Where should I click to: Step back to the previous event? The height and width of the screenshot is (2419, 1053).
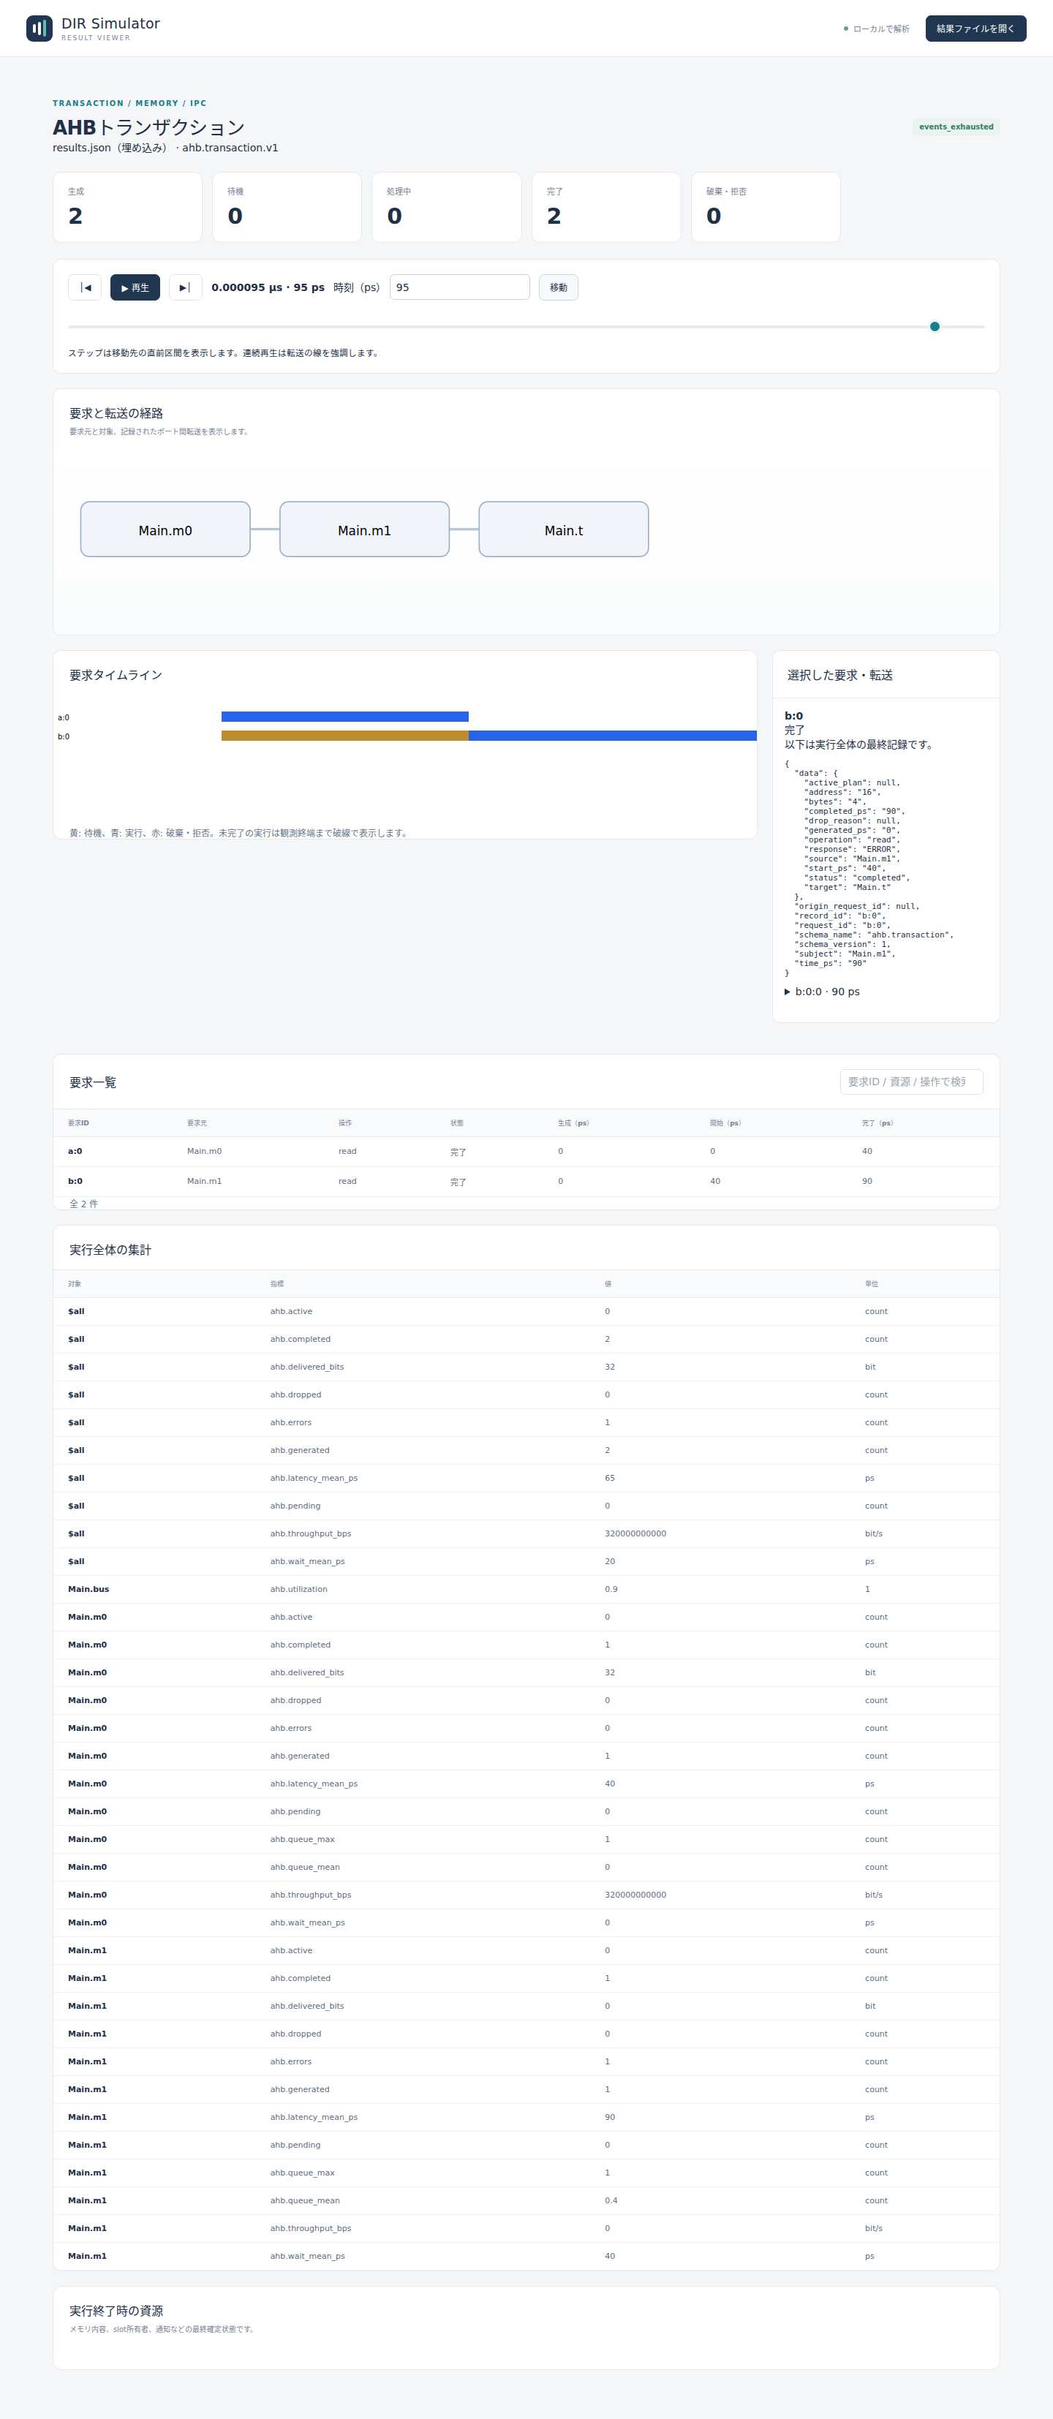pos(85,287)
